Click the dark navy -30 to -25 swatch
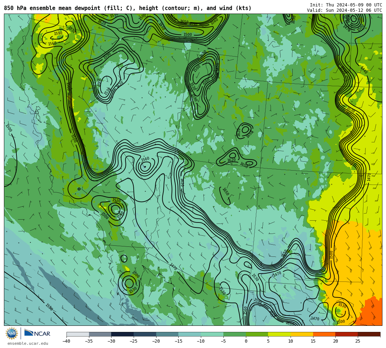This screenshot has height=348, width=386. 122,334
